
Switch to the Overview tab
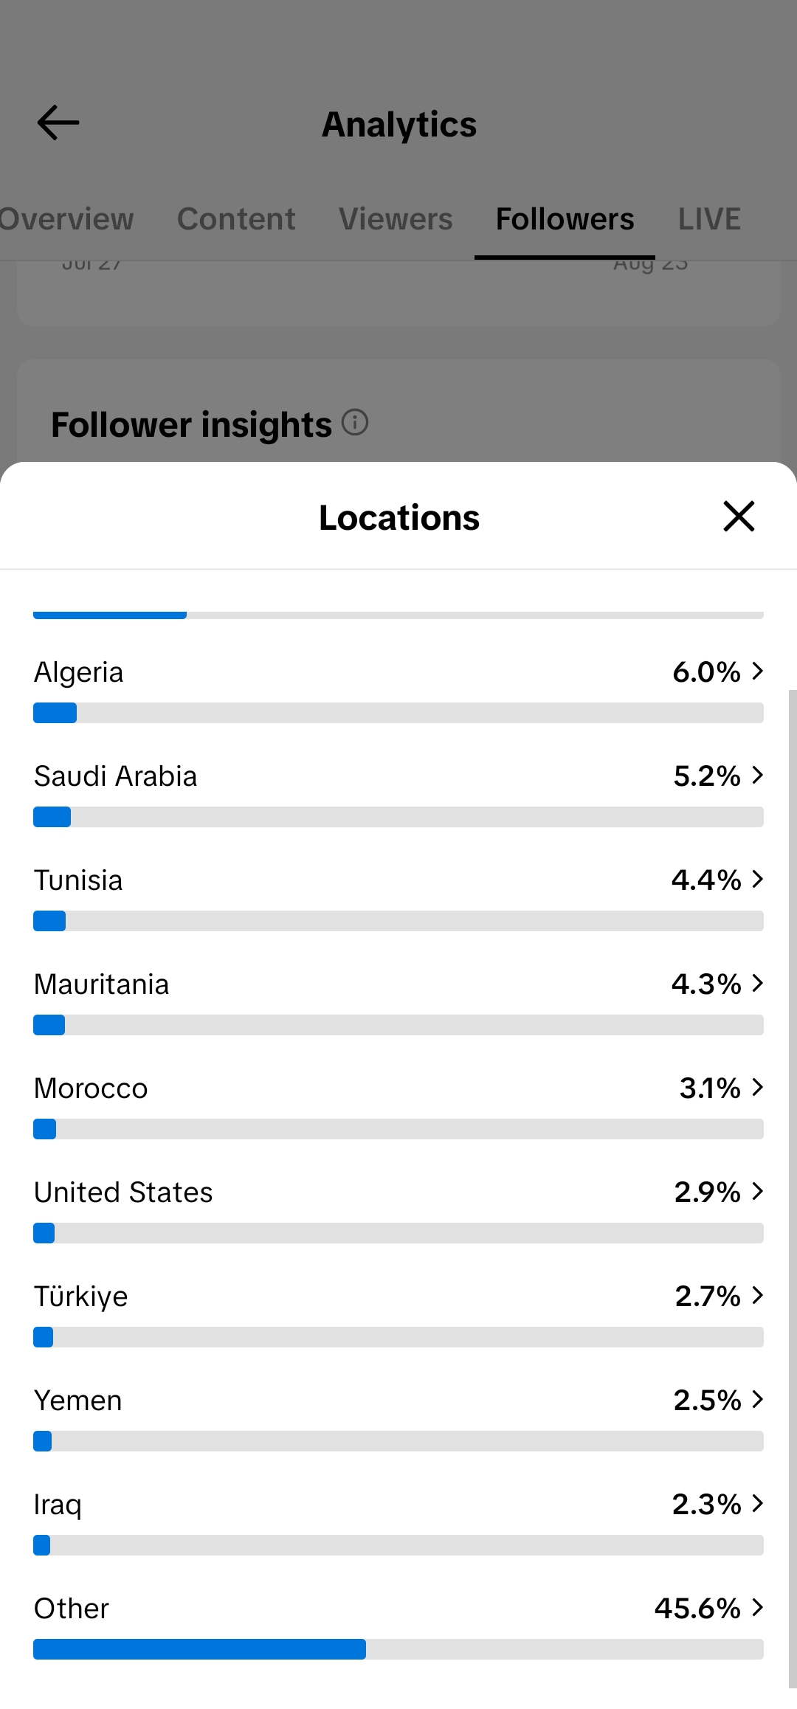(66, 219)
